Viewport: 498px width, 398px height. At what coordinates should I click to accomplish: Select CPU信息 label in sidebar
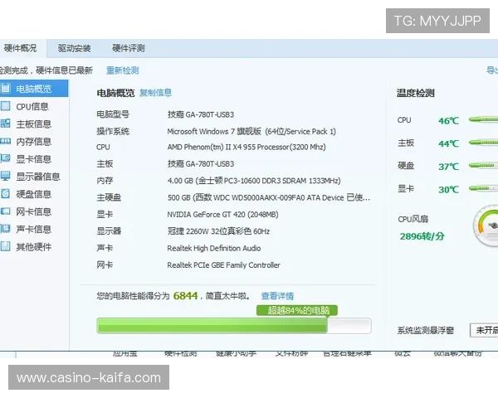[32, 106]
